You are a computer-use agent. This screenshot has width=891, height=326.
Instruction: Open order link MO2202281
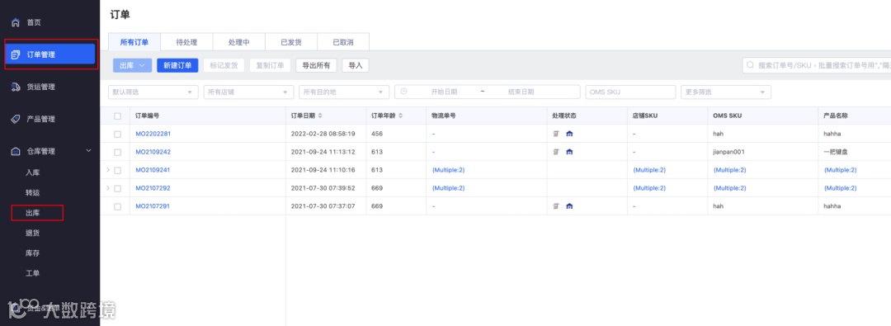[x=153, y=134]
